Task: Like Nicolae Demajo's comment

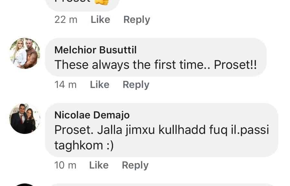Action: click(x=99, y=165)
